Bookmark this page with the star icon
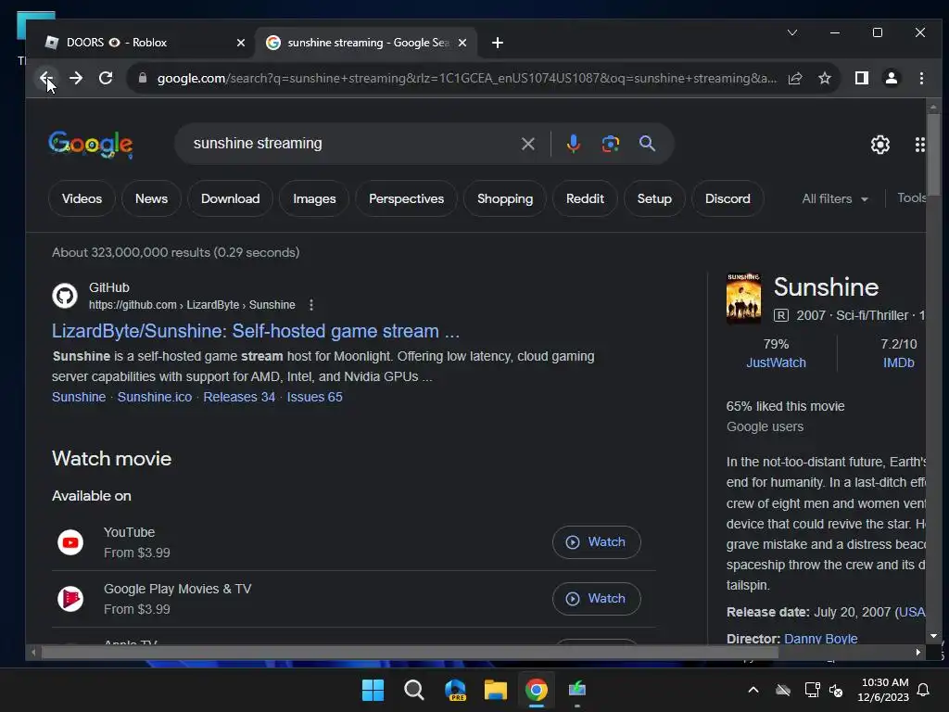This screenshot has height=712, width=949. point(824,78)
